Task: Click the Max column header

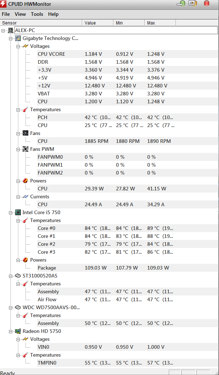Action: coord(160,23)
